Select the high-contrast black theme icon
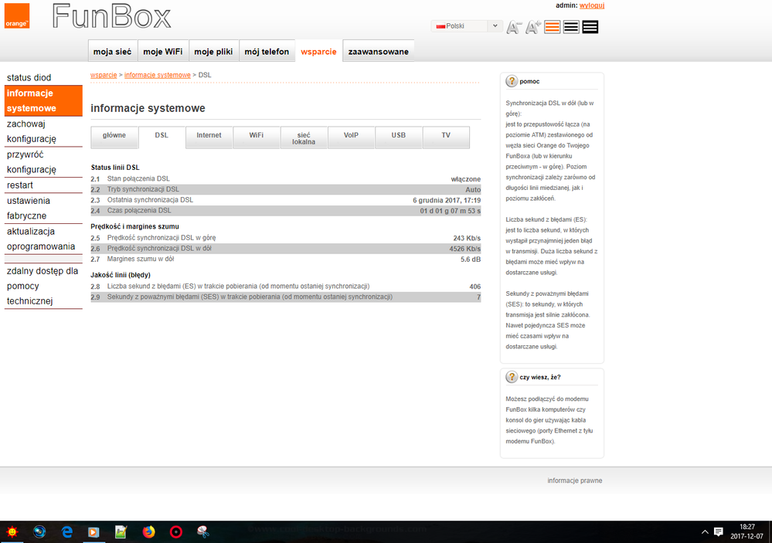The image size is (772, 543). (590, 27)
